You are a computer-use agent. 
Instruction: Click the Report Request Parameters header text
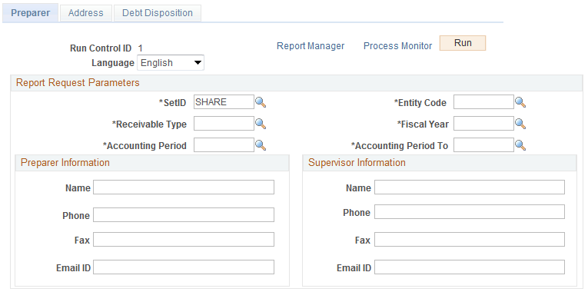coord(78,83)
